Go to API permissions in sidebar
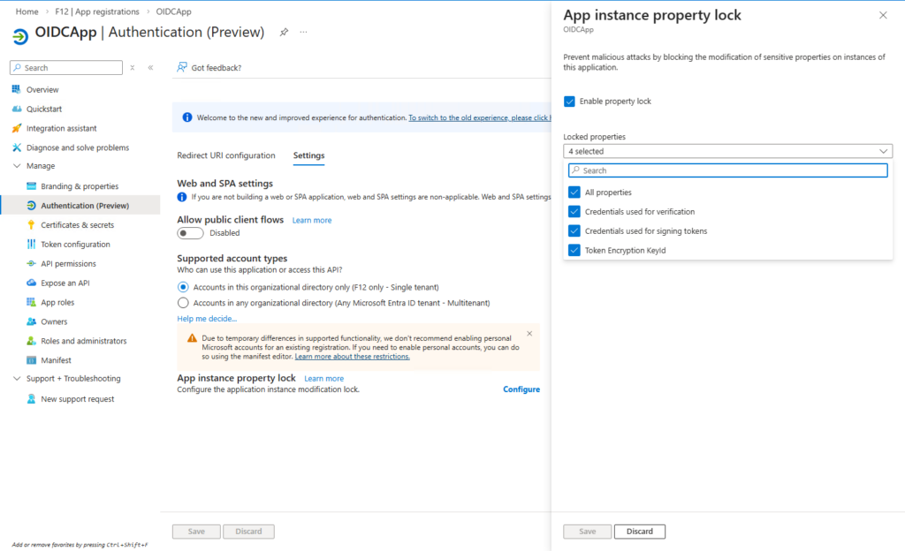 pos(68,264)
